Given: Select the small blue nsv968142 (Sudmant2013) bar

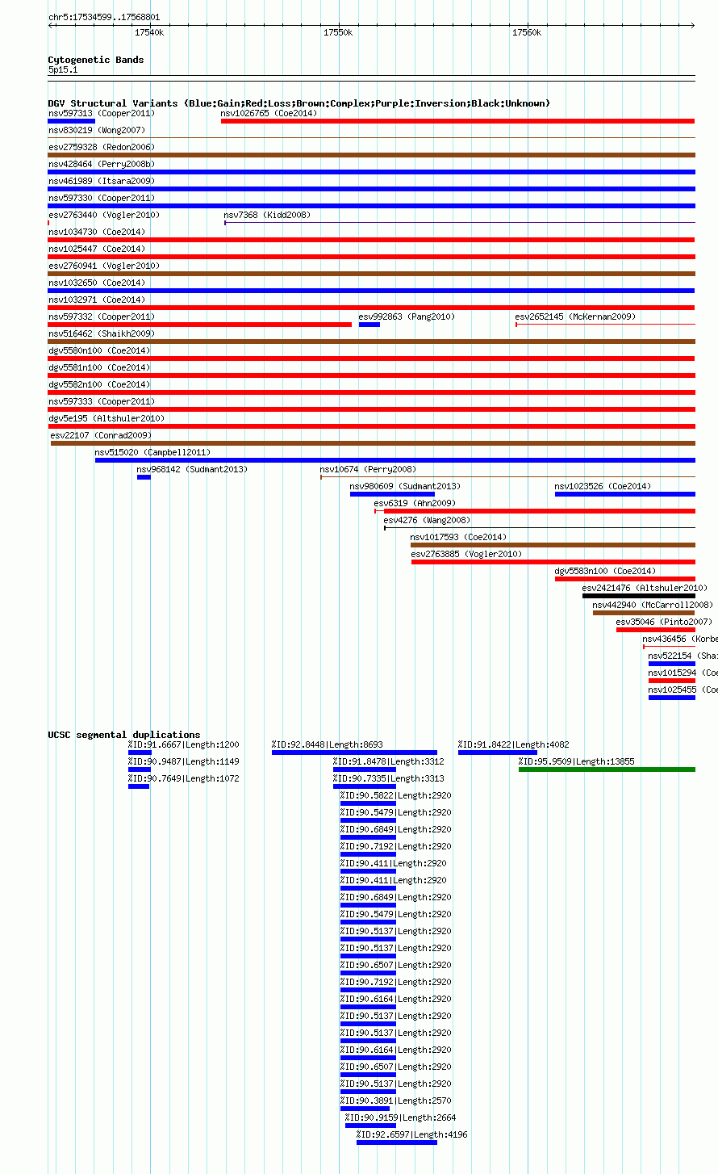Looking at the screenshot, I should 144,477.
